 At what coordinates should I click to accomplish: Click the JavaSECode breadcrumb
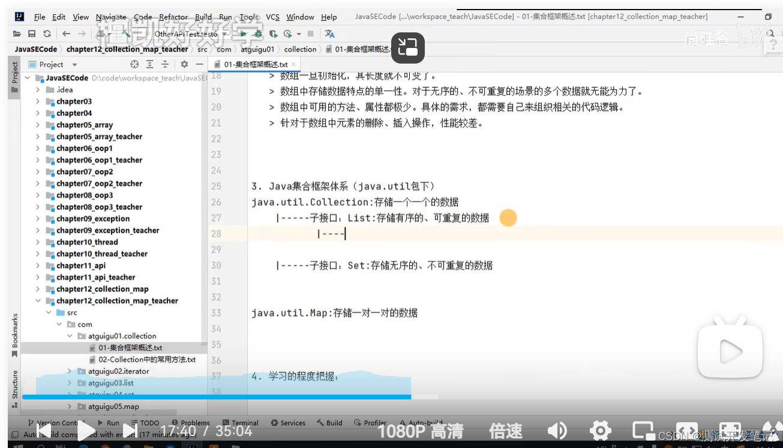pos(35,49)
